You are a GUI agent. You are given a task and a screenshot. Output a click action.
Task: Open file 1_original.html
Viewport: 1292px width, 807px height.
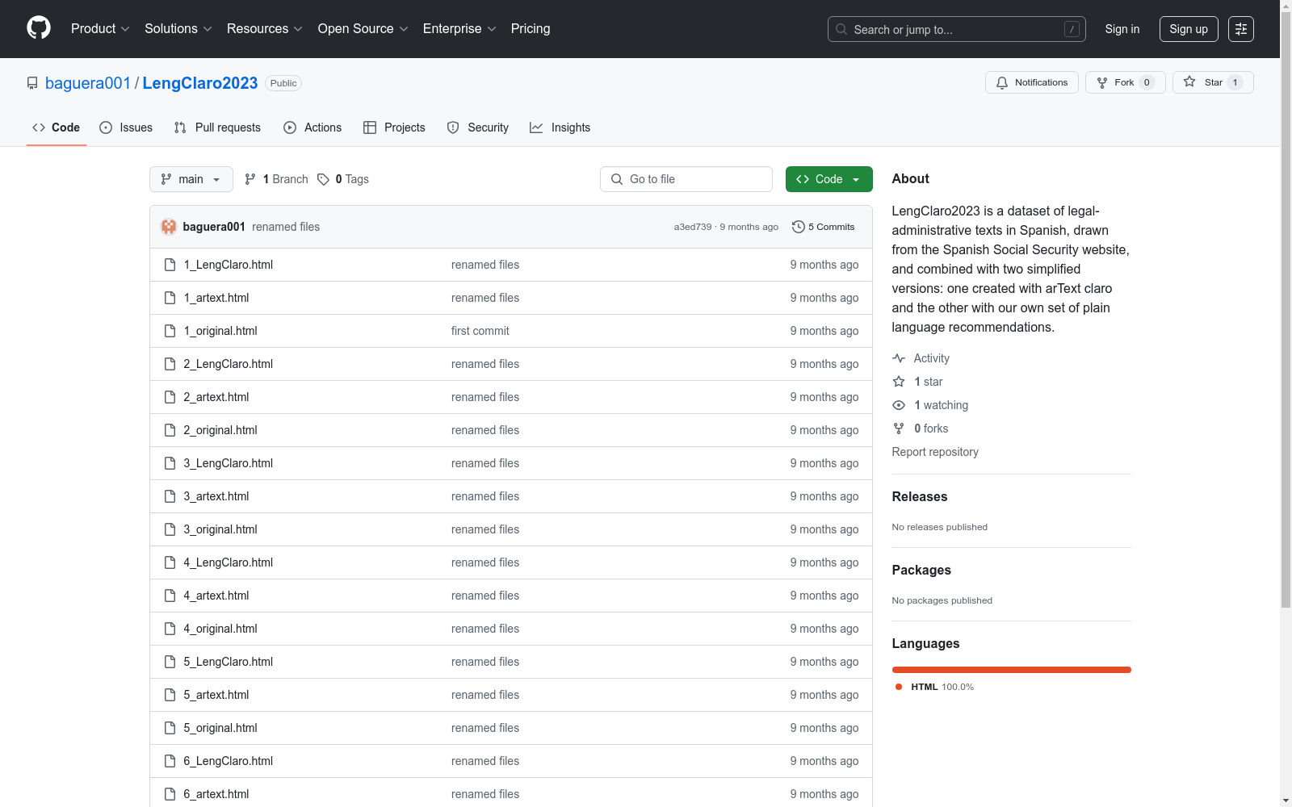[x=220, y=331]
